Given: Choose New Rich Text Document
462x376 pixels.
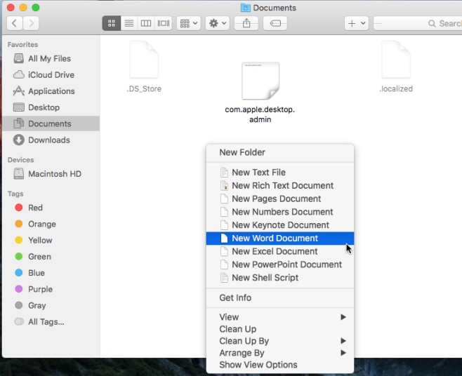Looking at the screenshot, I should pos(280,185).
